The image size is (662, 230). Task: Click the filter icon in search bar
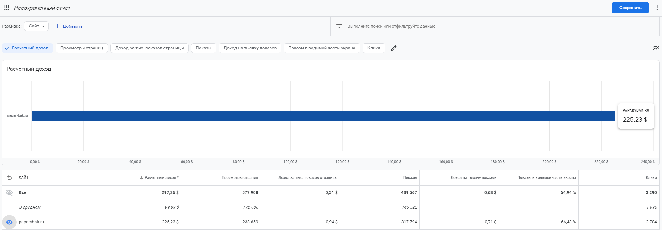click(339, 26)
